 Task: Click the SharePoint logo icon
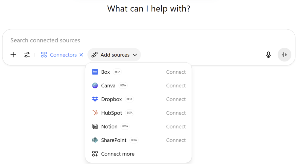point(95,140)
